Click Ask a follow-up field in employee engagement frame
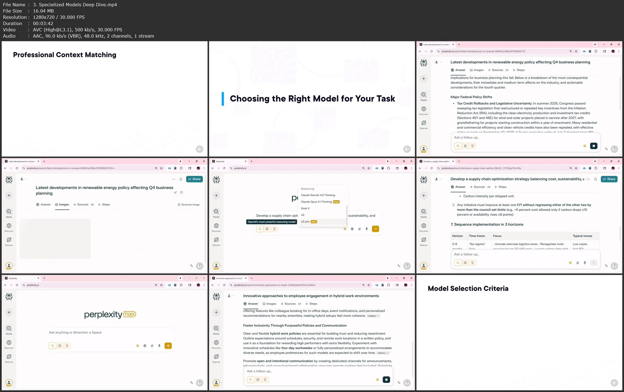 coord(318,371)
